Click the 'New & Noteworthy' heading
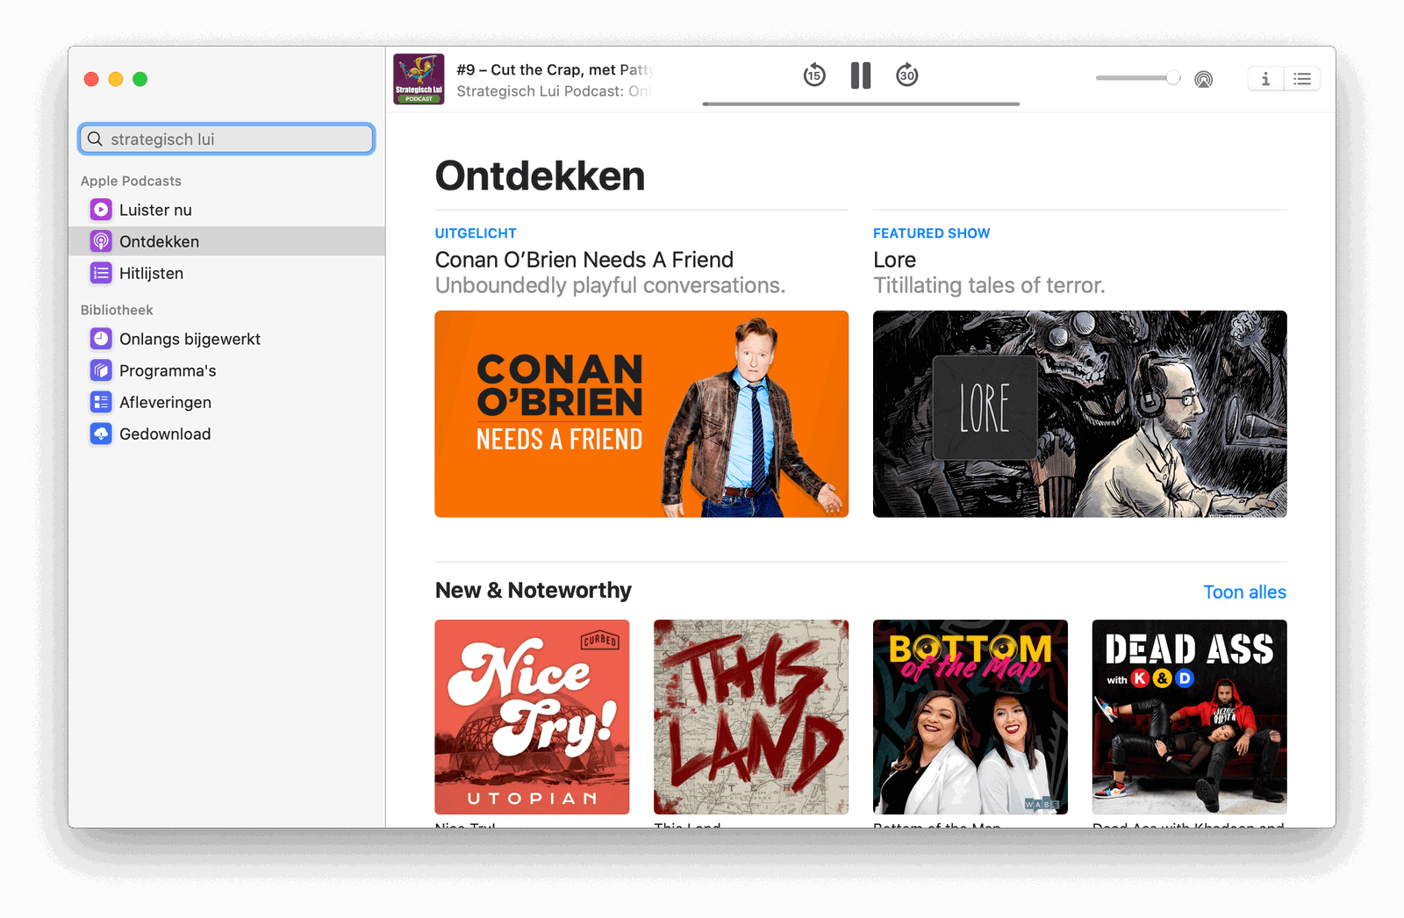This screenshot has width=1404, height=918. coord(534,591)
